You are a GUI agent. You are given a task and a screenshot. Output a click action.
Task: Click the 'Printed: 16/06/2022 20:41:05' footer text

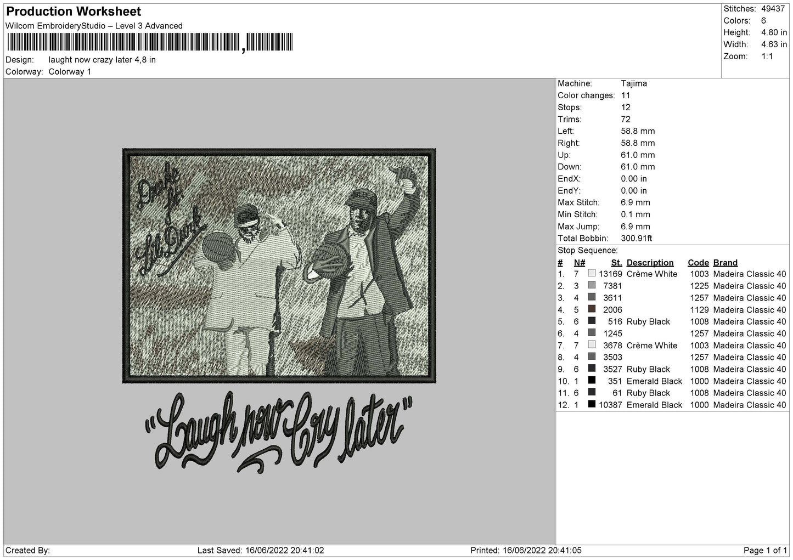(x=526, y=550)
